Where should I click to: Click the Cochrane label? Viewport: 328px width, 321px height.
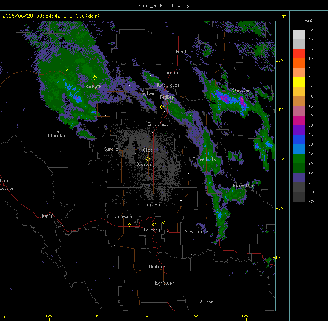(123, 217)
